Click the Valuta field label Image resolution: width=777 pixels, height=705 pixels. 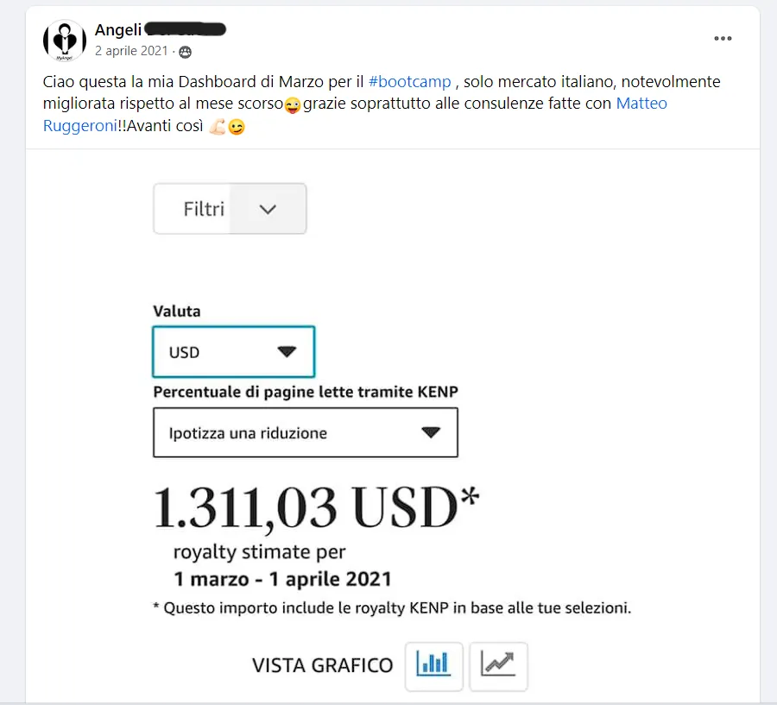coord(177,312)
